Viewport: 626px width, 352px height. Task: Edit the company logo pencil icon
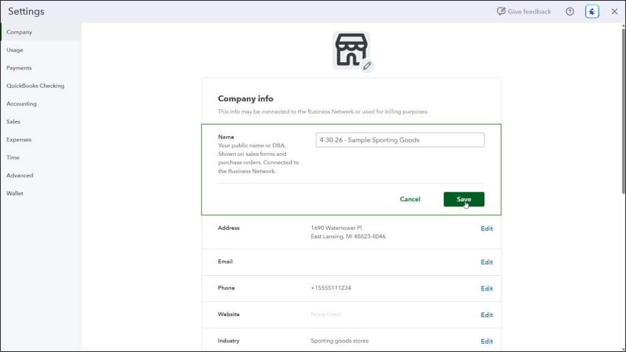tap(367, 66)
